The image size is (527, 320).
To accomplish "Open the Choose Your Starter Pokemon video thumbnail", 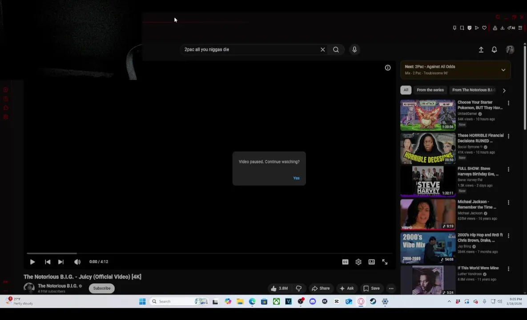I will click(x=428, y=115).
